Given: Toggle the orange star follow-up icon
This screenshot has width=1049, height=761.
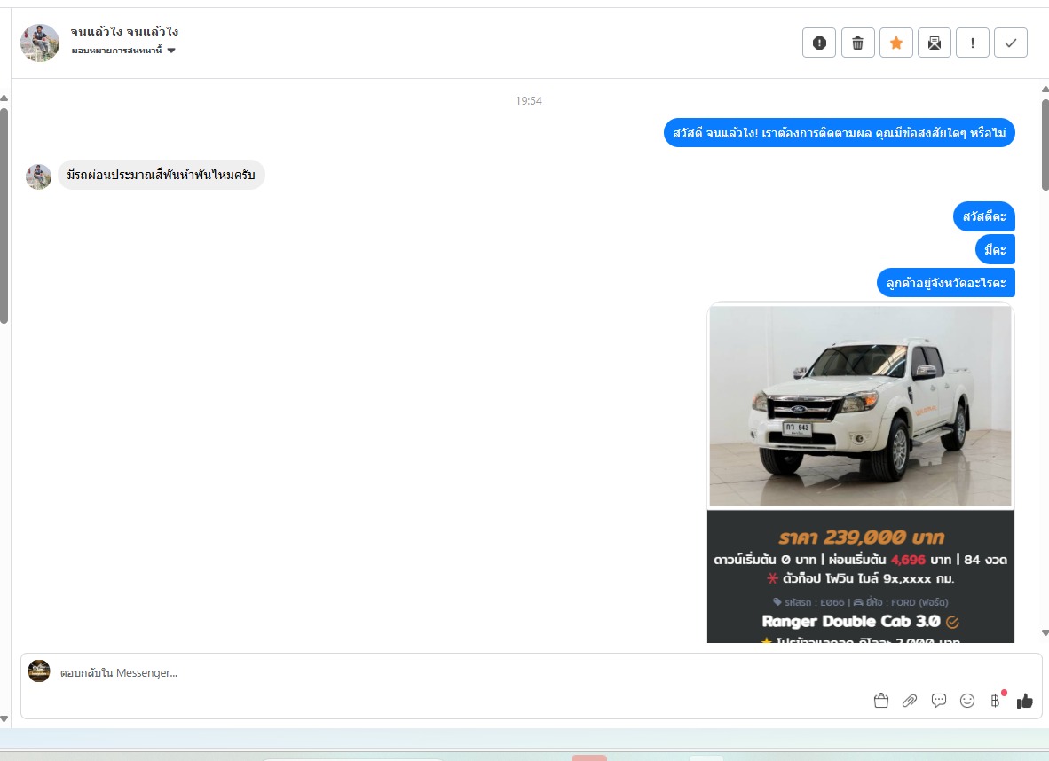Looking at the screenshot, I should coord(895,43).
